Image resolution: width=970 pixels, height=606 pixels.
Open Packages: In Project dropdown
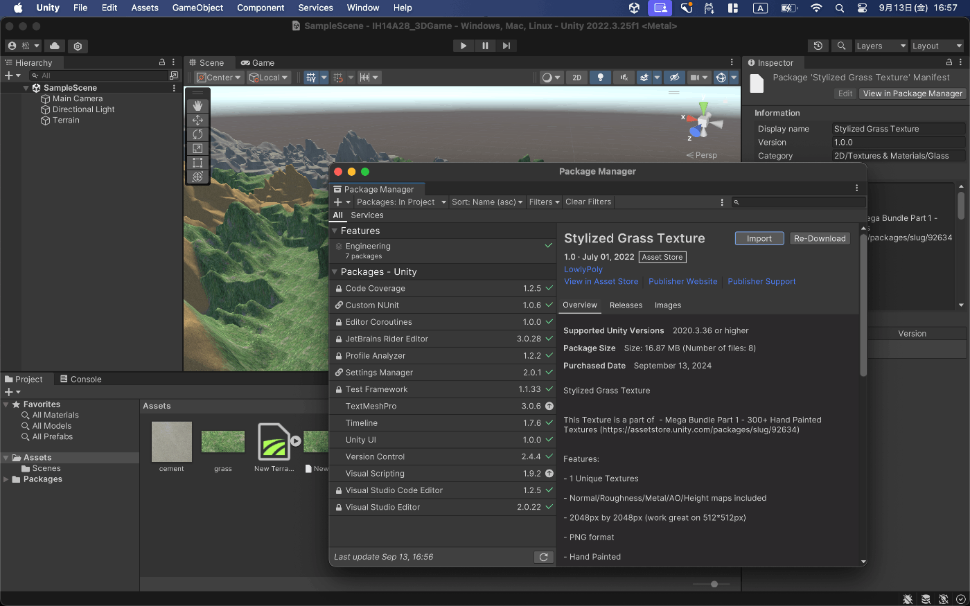click(401, 202)
